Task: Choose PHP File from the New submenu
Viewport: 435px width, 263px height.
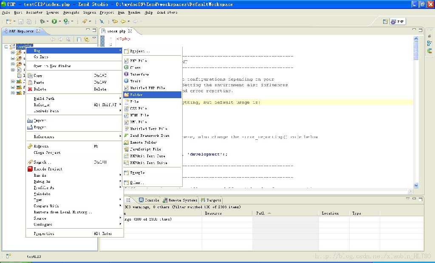Action: coord(138,61)
